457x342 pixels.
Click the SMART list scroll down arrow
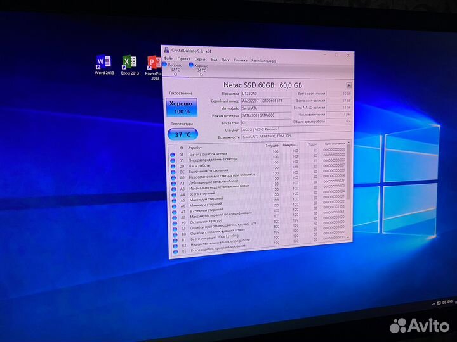pos(348,237)
